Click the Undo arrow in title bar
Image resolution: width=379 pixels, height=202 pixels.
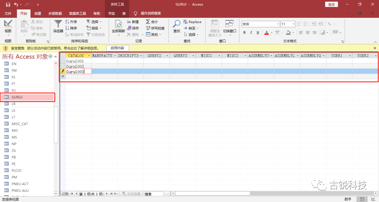coord(16,4)
